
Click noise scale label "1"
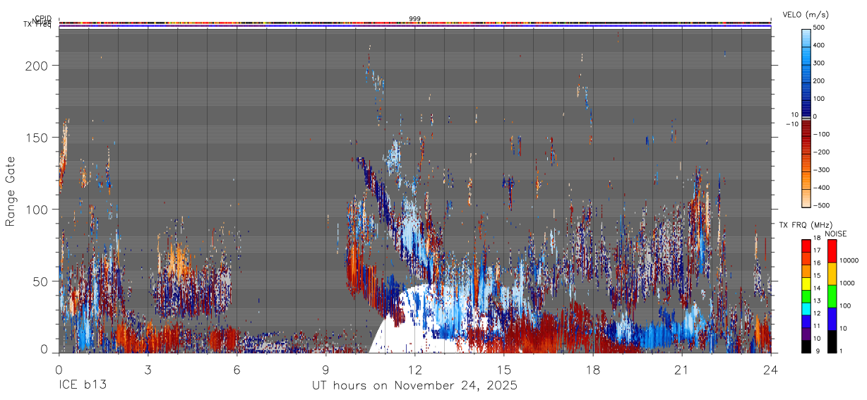(x=840, y=351)
